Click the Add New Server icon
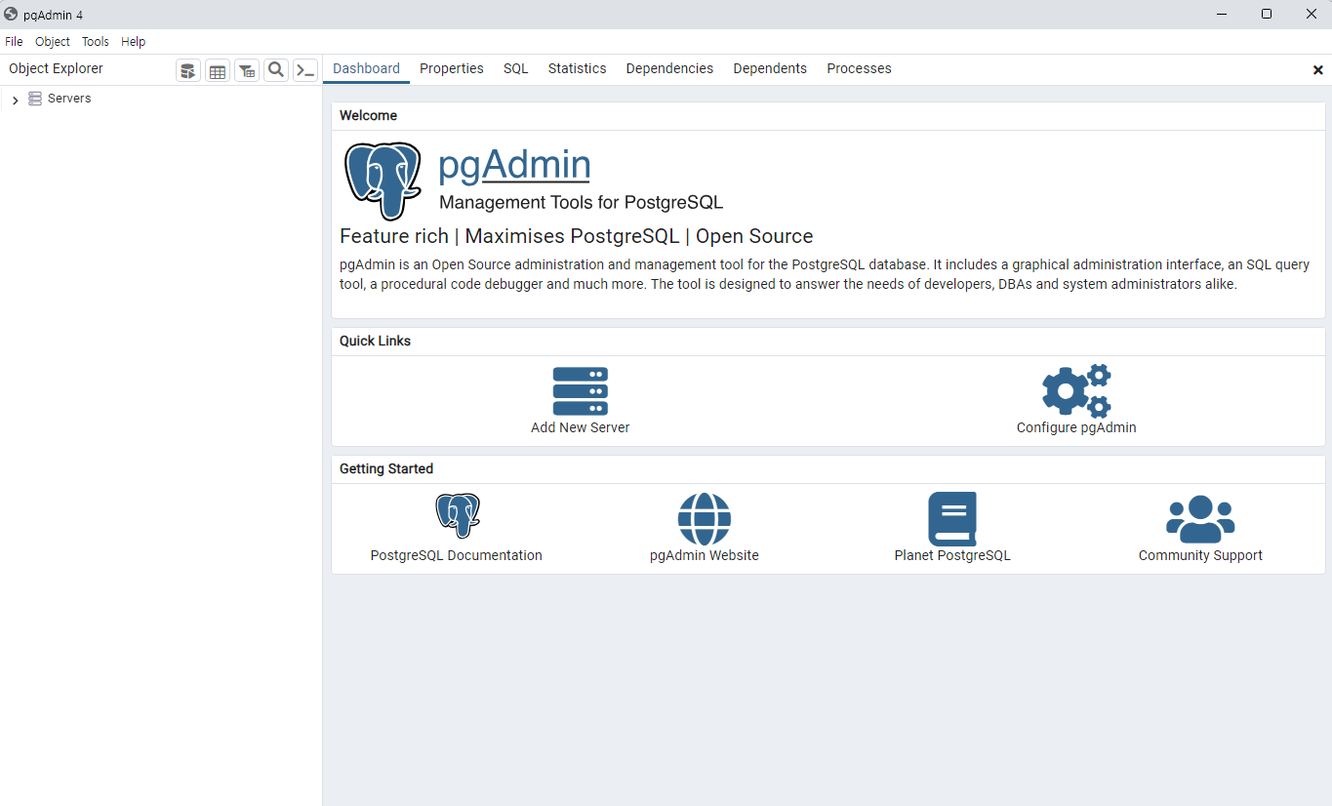 click(x=581, y=391)
